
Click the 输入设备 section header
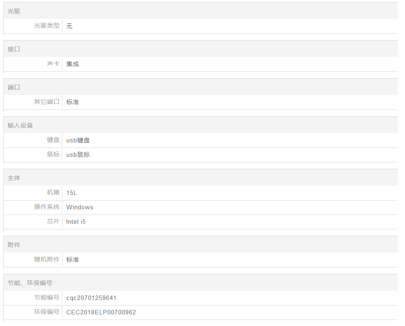[x=20, y=126]
